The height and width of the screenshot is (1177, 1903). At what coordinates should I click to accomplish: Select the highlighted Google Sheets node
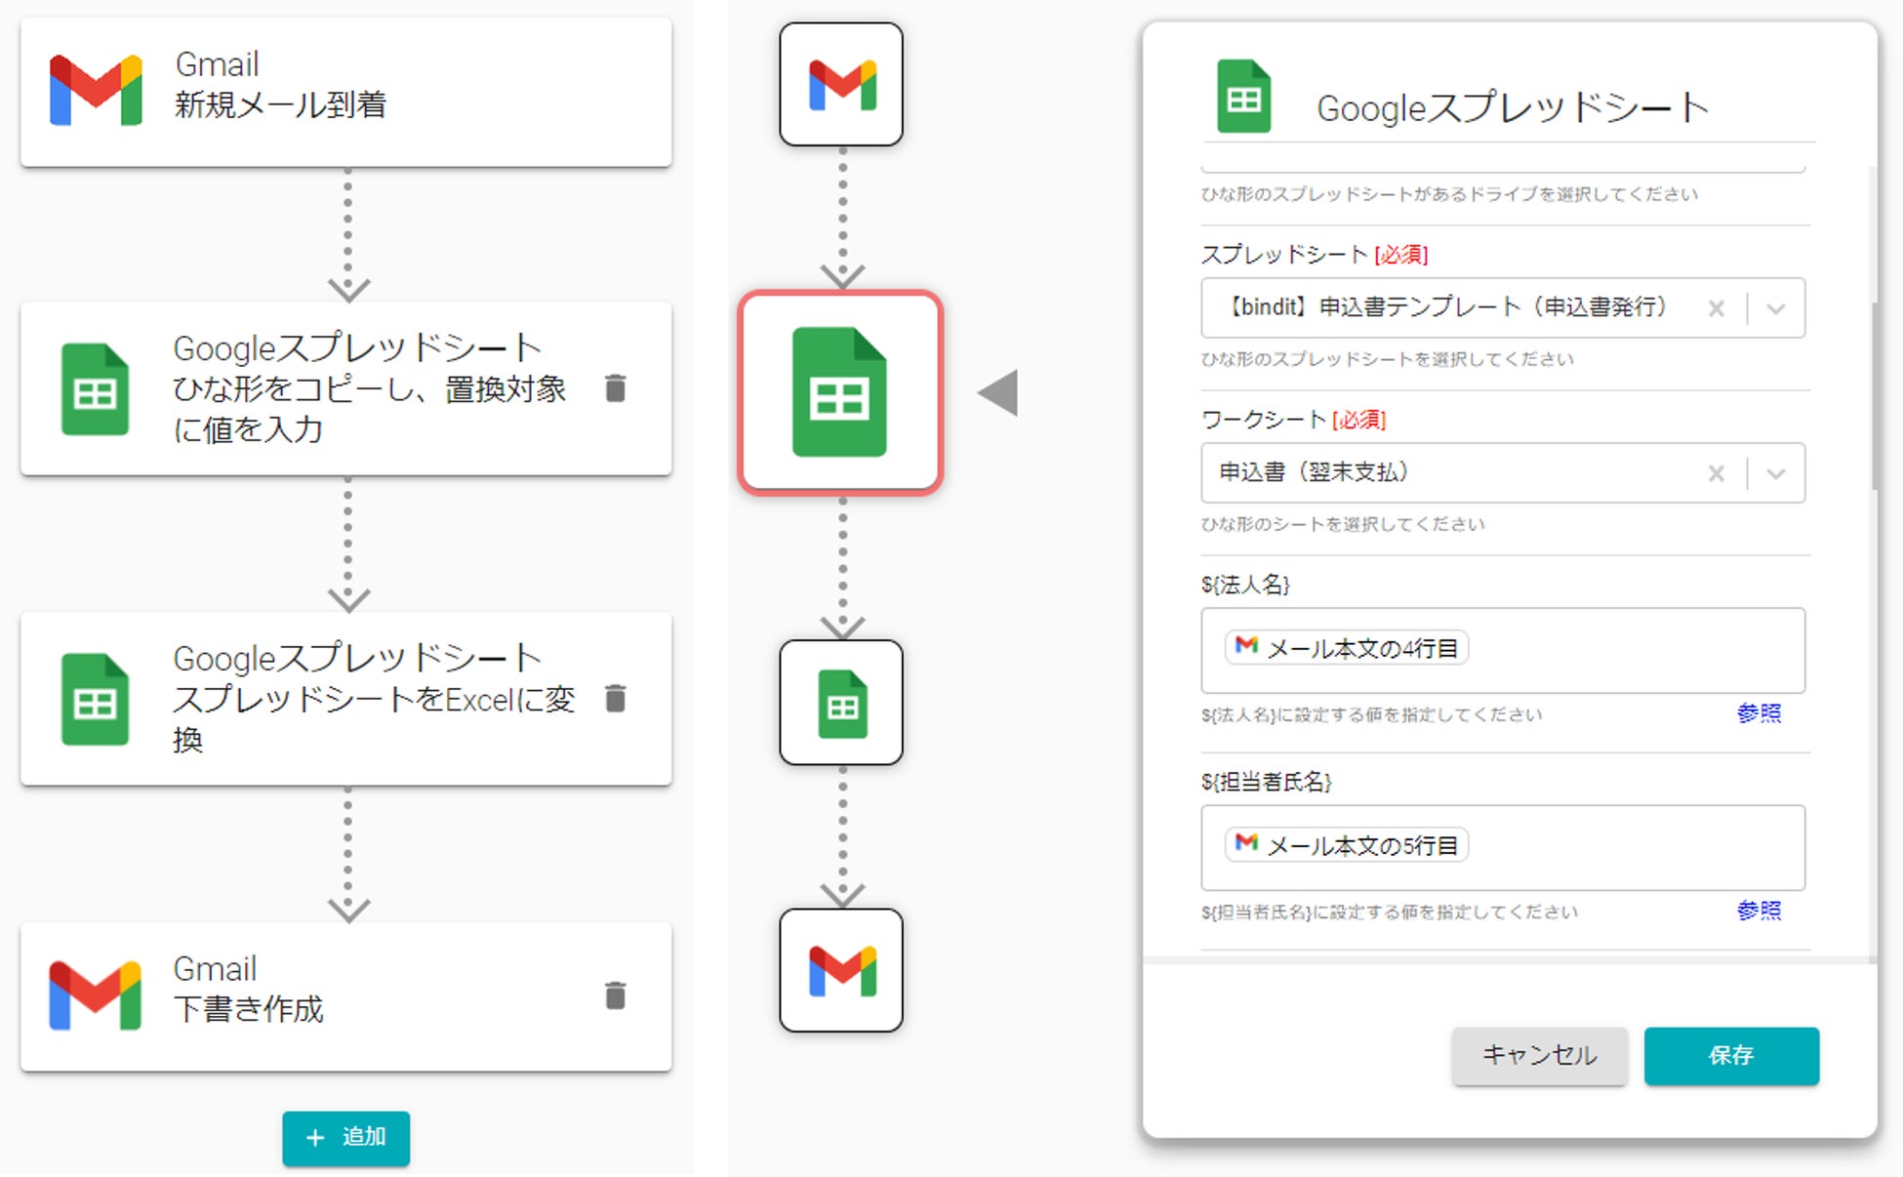pos(840,392)
